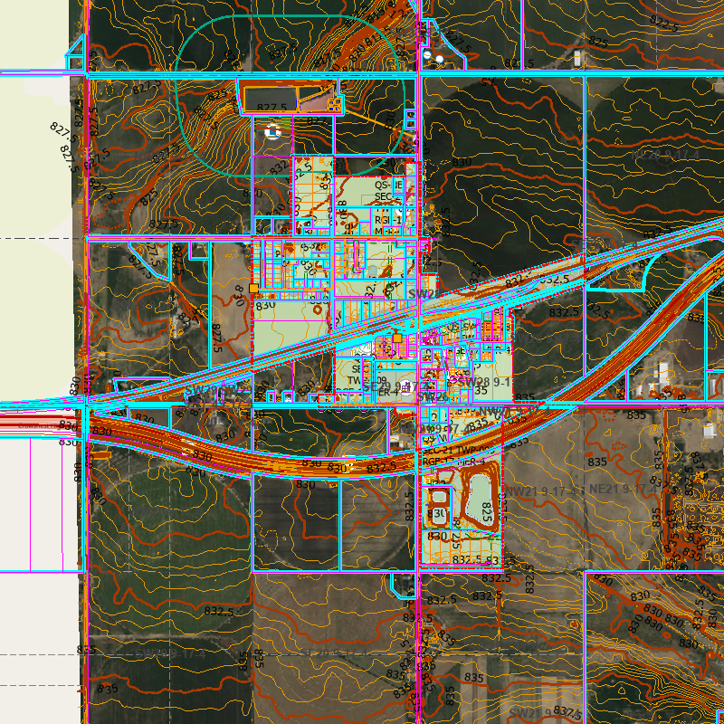Click the blue-and-white circular marker below the reservoir
The width and height of the screenshot is (724, 724).
pyautogui.click(x=271, y=132)
